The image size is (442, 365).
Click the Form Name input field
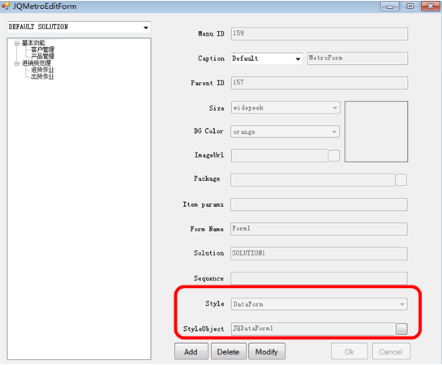319,229
